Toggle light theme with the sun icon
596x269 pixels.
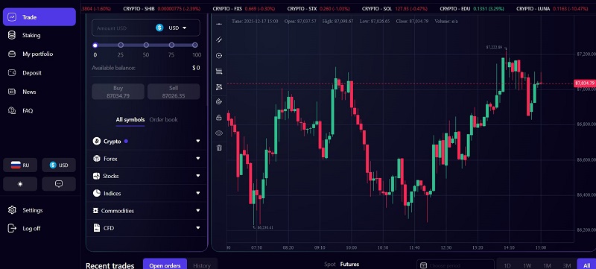point(20,184)
